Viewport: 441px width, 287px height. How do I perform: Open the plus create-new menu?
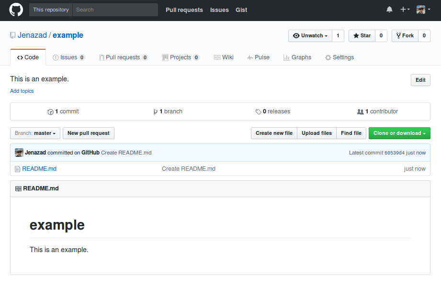405,10
